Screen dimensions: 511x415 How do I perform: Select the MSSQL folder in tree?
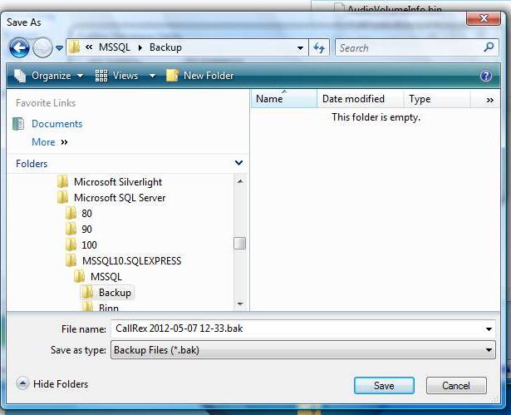(106, 277)
